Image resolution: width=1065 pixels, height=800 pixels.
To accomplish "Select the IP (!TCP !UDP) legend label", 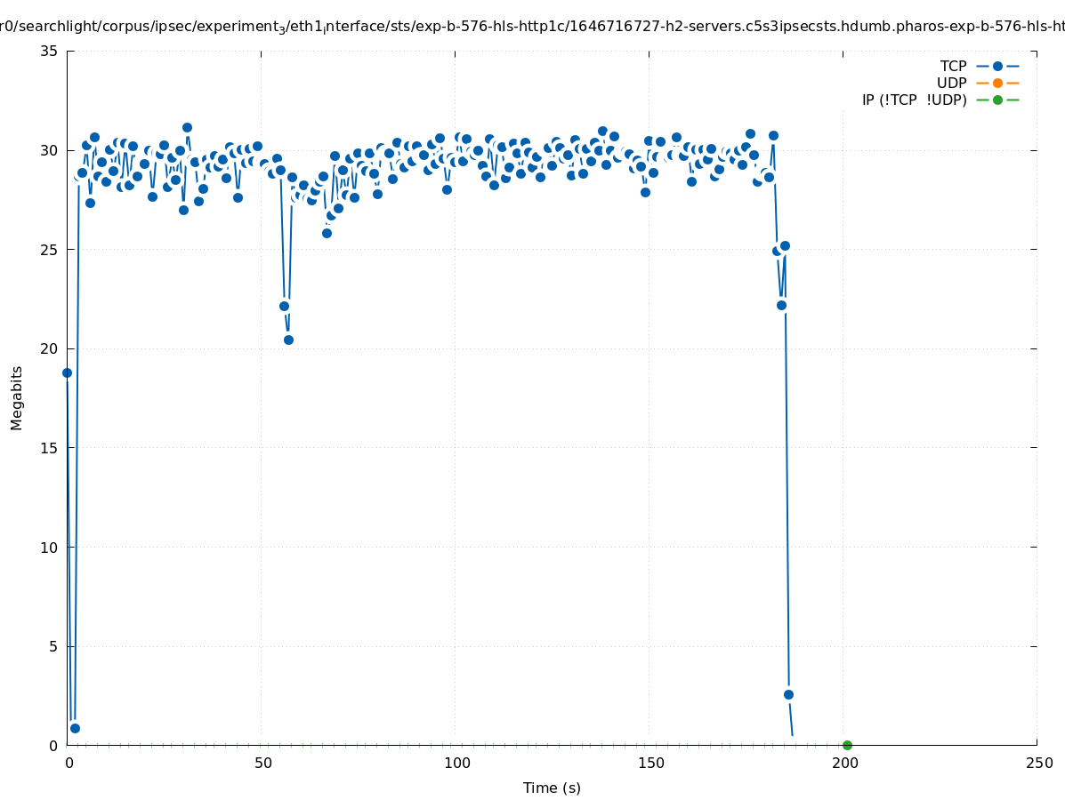I will 914,100.
